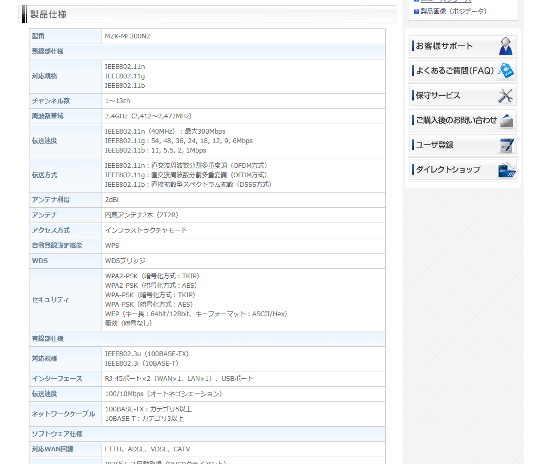Viewport: 552px width, 464px height.
Task: Open the ご購入後のお問い合わせ banner
Action: (463, 120)
